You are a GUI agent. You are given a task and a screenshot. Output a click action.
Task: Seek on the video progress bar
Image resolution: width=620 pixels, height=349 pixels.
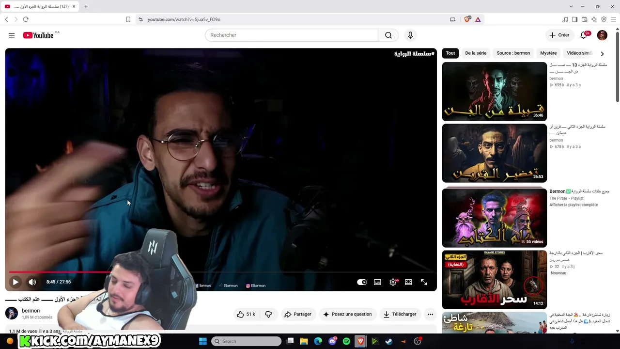coord(221,272)
